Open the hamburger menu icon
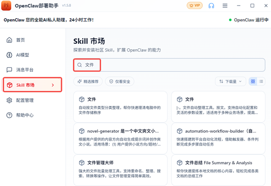This screenshot has width=271, height=186. click(225, 6)
